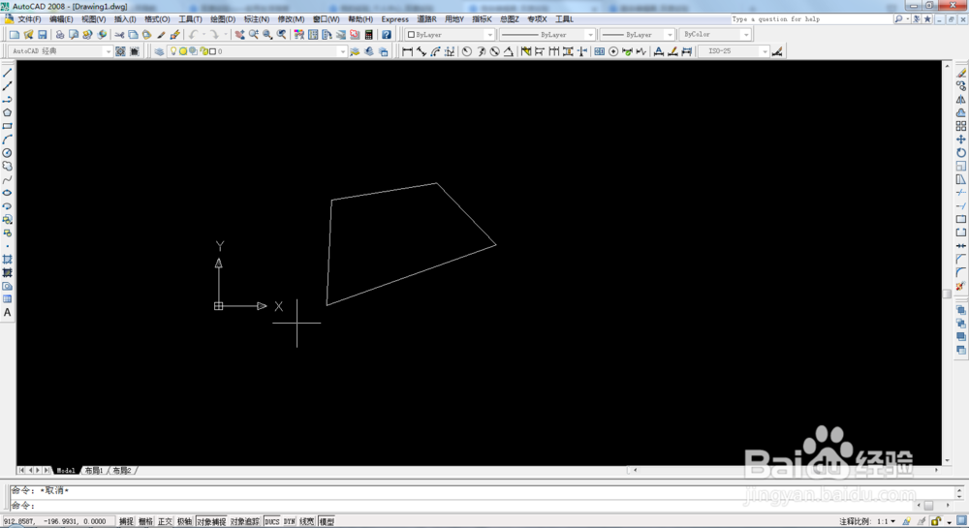Click the Move tool in the Modify toolbar

(961, 140)
